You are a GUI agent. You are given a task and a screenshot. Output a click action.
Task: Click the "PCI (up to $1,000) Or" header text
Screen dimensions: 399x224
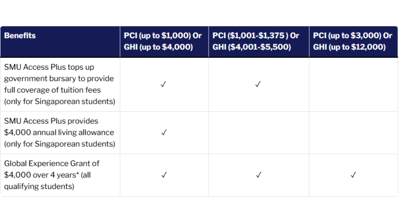coord(163,36)
